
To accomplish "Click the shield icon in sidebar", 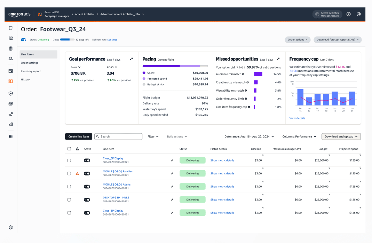I will tap(11, 93).
